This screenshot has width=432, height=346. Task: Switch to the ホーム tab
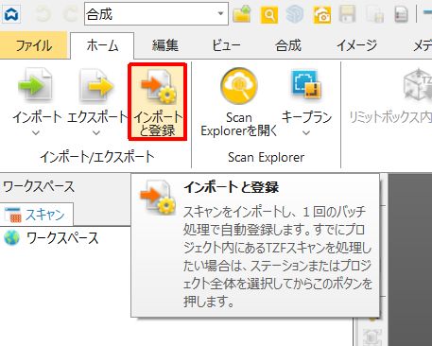[x=102, y=45]
